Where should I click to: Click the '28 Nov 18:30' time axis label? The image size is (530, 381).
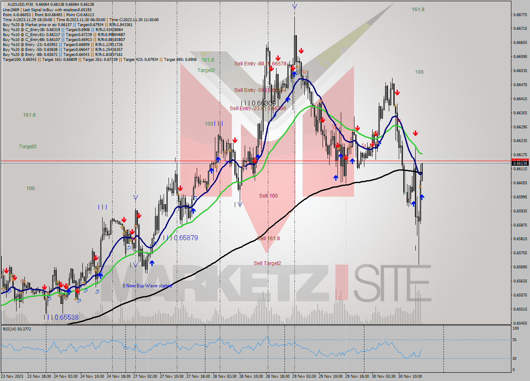click(x=279, y=376)
